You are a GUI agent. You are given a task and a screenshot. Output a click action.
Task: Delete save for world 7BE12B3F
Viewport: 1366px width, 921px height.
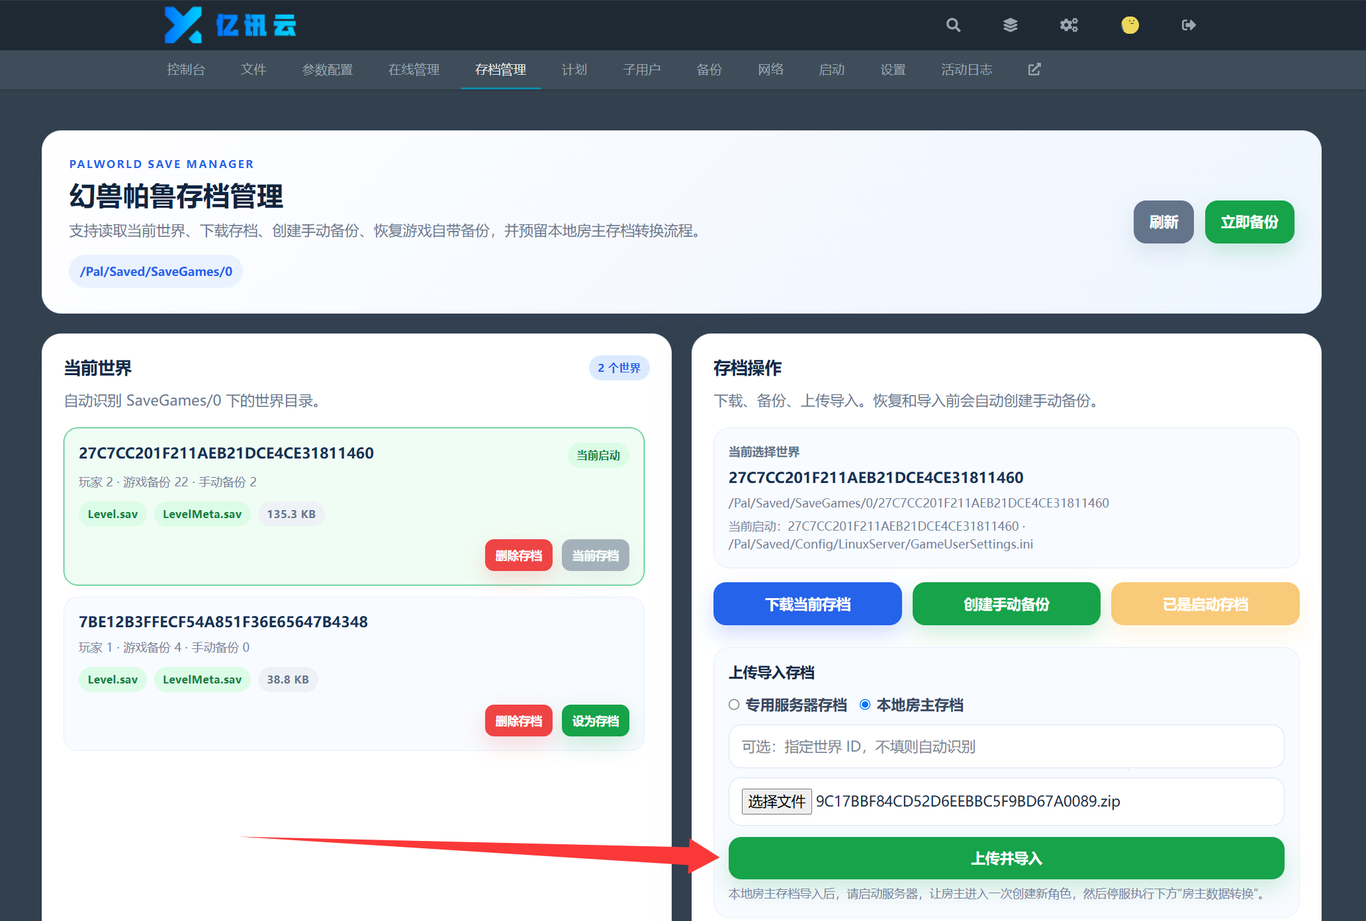(519, 721)
